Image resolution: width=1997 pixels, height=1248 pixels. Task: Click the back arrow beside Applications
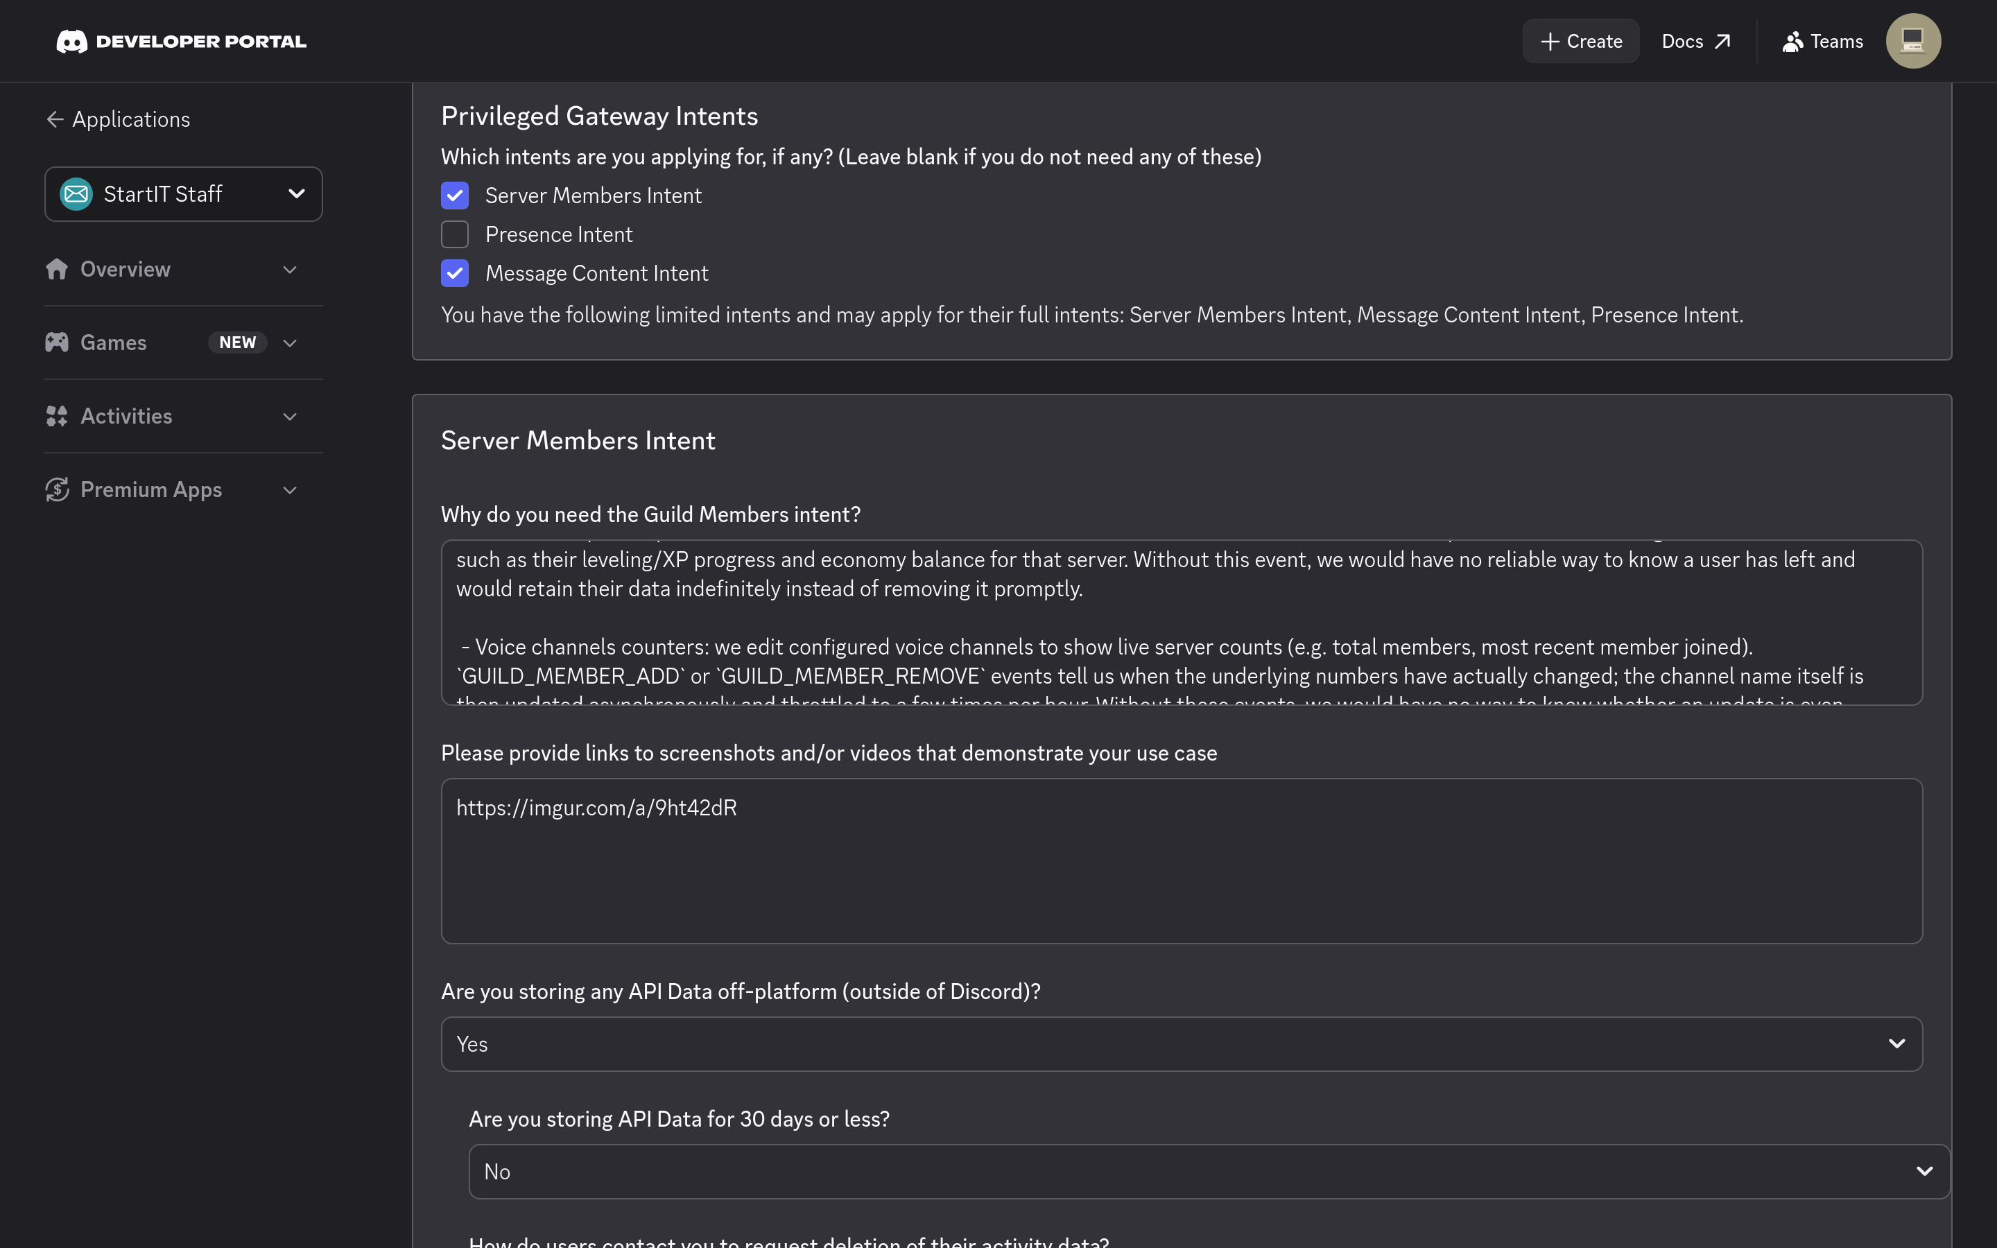[x=55, y=120]
